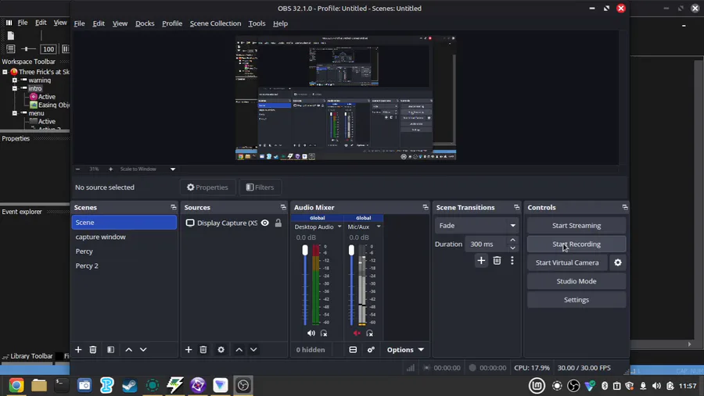Viewport: 704px width, 396px height.
Task: Adjust Desktop Audio volume fader
Action: pyautogui.click(x=305, y=250)
